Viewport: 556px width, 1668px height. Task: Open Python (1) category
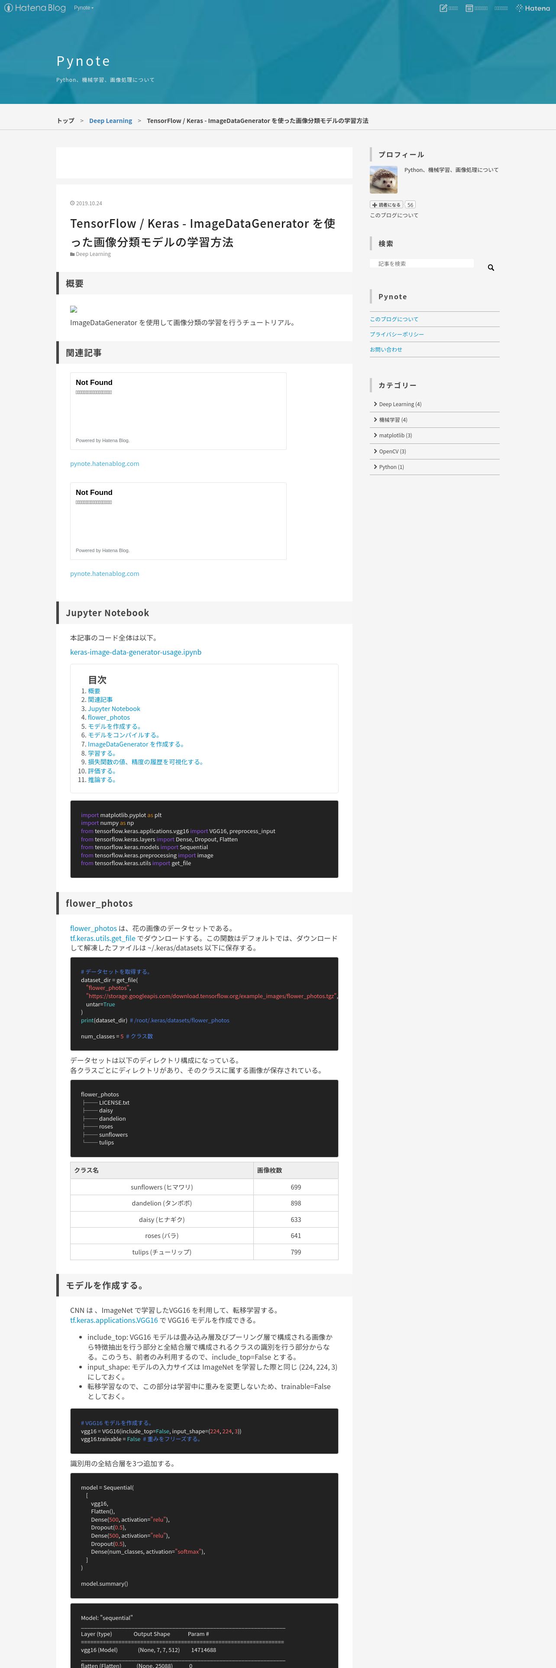tap(391, 467)
